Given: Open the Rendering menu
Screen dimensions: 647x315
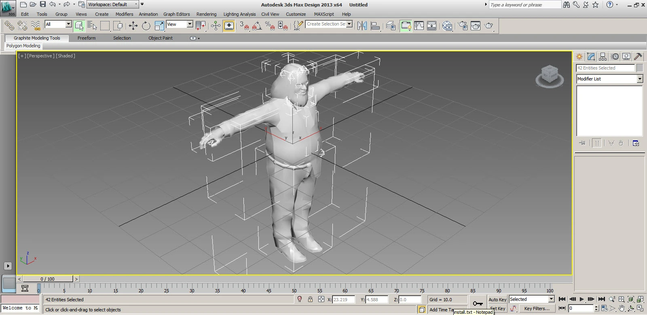Looking at the screenshot, I should (x=206, y=14).
